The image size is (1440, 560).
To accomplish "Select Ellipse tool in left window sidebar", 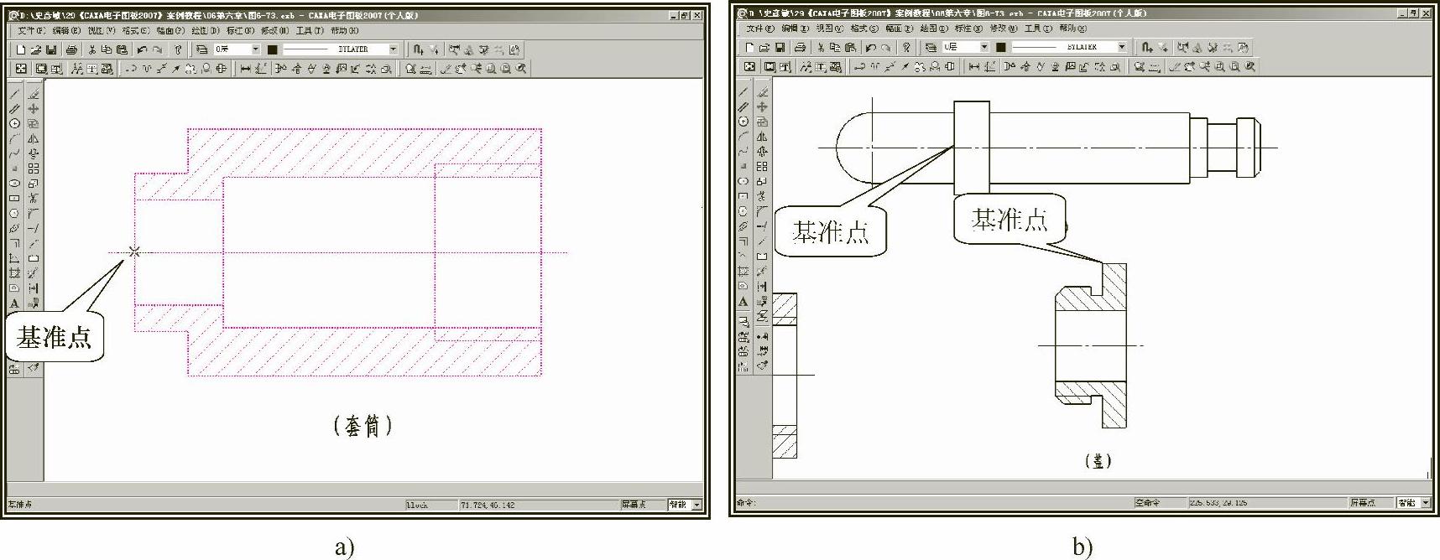I will 15,183.
